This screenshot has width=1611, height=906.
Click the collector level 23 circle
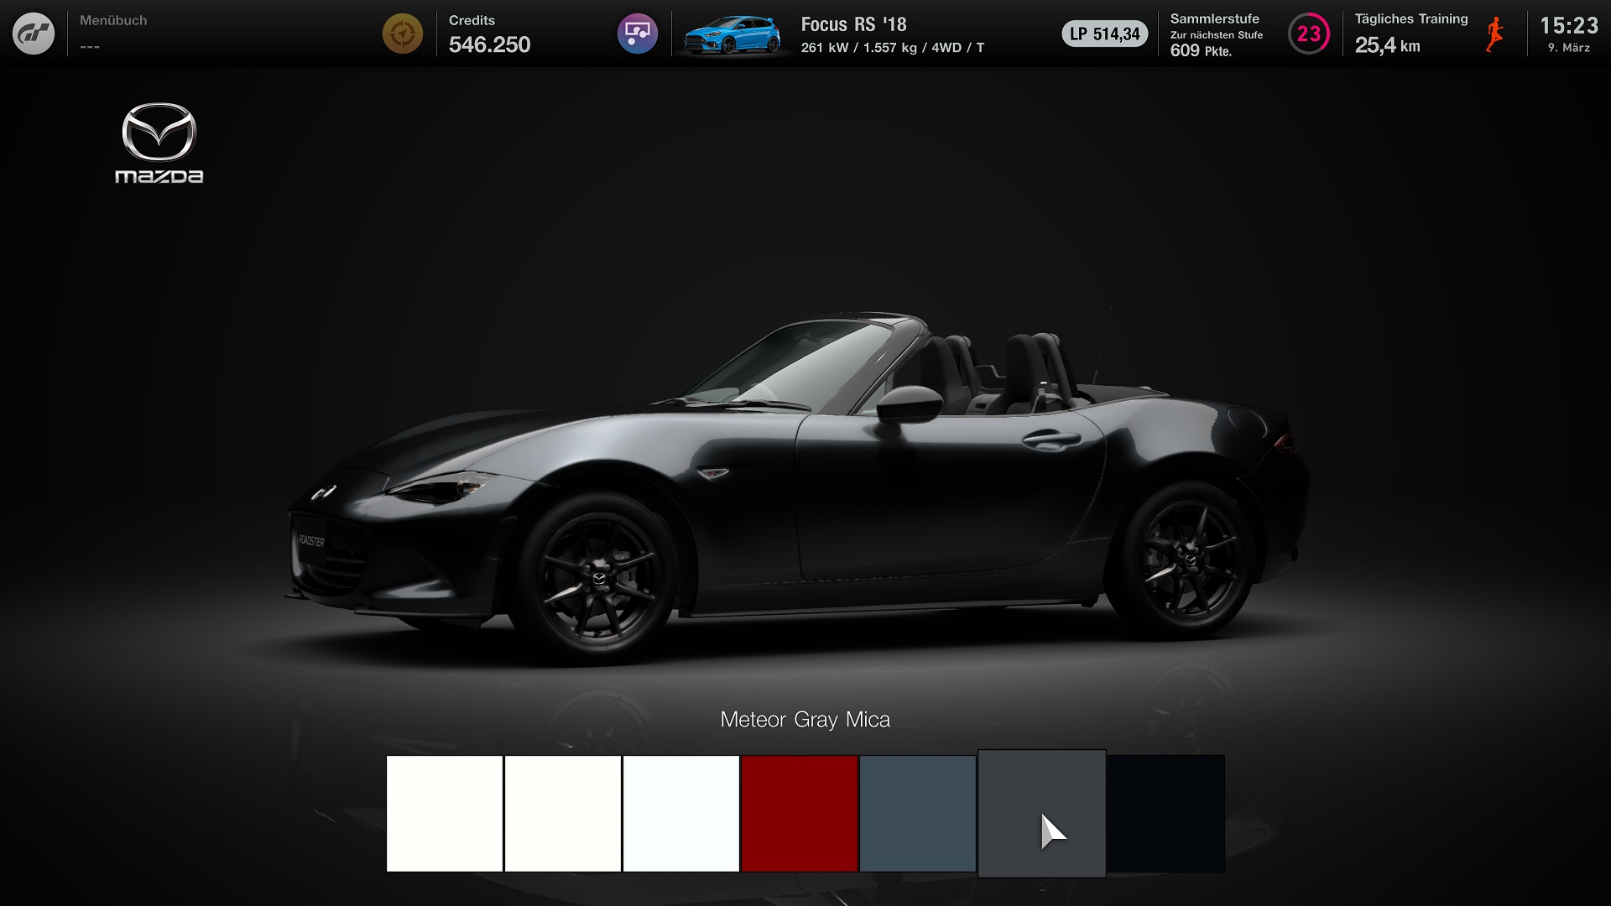click(x=1308, y=34)
